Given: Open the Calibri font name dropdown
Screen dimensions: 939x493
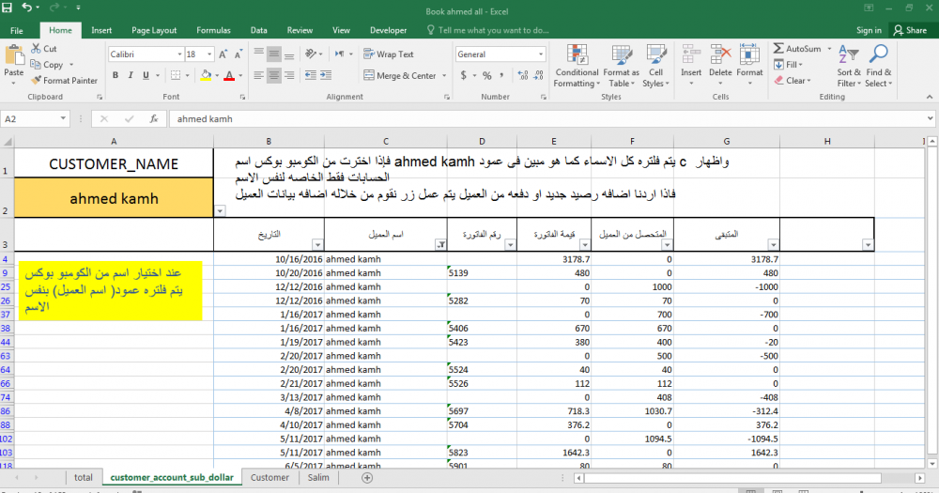Looking at the screenshot, I should tap(179, 54).
